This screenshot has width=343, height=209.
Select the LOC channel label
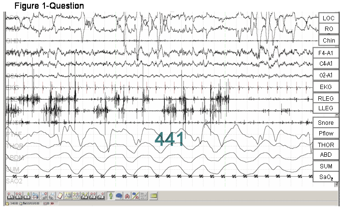[329, 18]
